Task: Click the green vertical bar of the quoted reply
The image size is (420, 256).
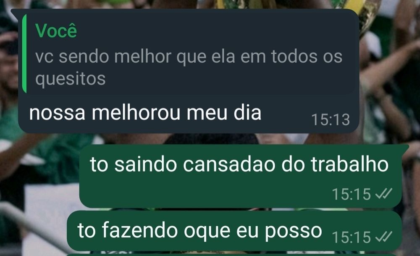Action: (x=24, y=54)
